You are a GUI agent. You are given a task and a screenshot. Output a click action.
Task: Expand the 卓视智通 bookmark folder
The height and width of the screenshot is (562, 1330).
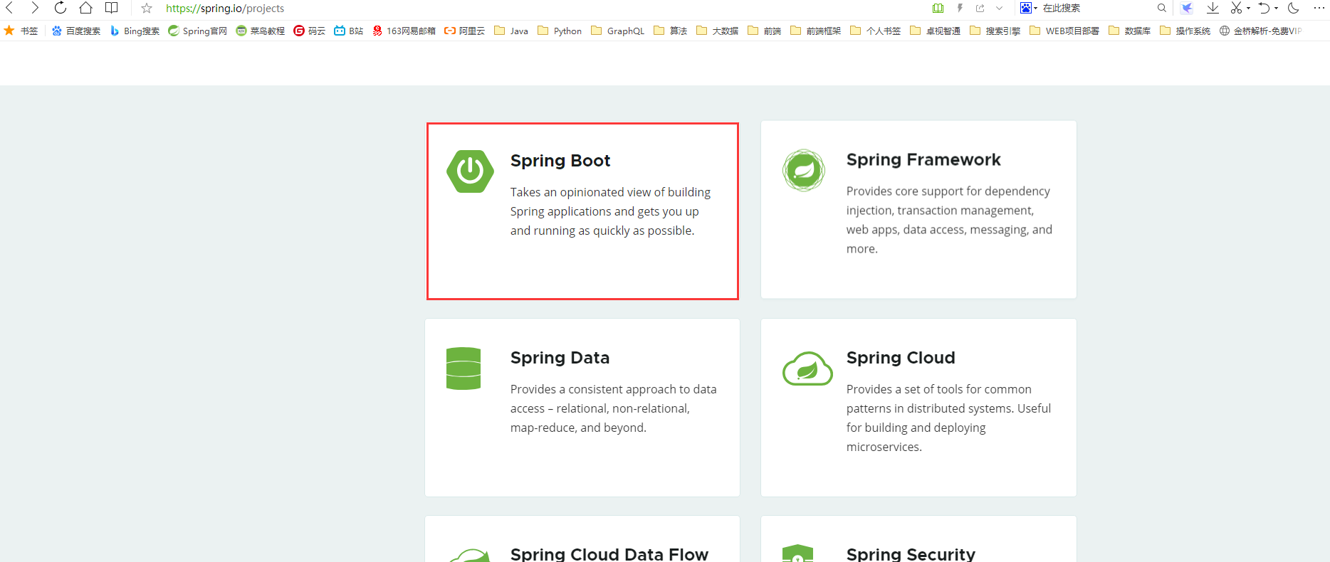pos(936,31)
